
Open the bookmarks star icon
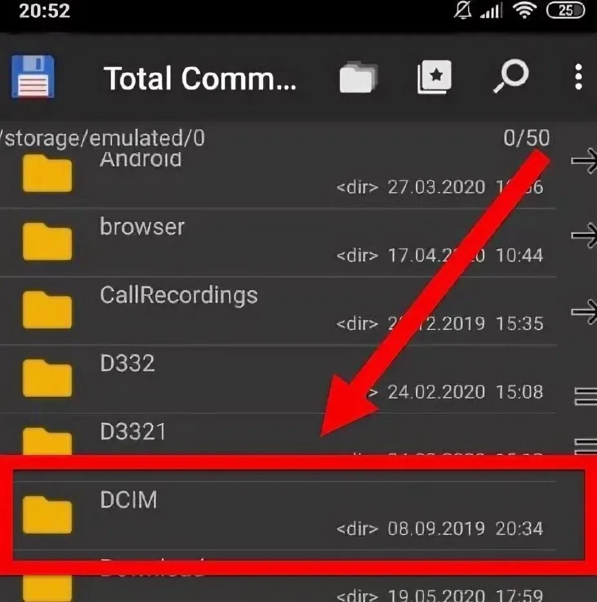click(435, 77)
